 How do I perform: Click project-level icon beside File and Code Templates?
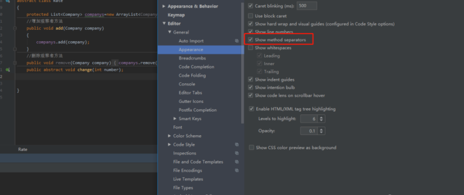pyautogui.click(x=237, y=162)
